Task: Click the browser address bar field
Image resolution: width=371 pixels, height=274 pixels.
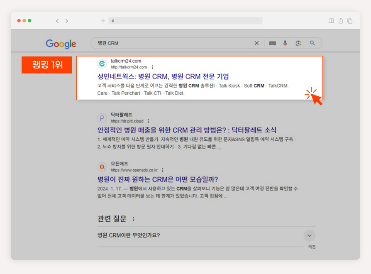Action: [185, 21]
